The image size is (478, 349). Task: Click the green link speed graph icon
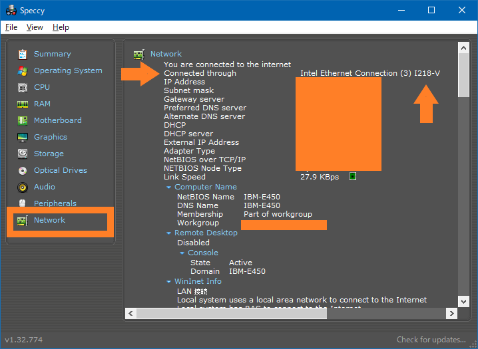pyautogui.click(x=353, y=176)
